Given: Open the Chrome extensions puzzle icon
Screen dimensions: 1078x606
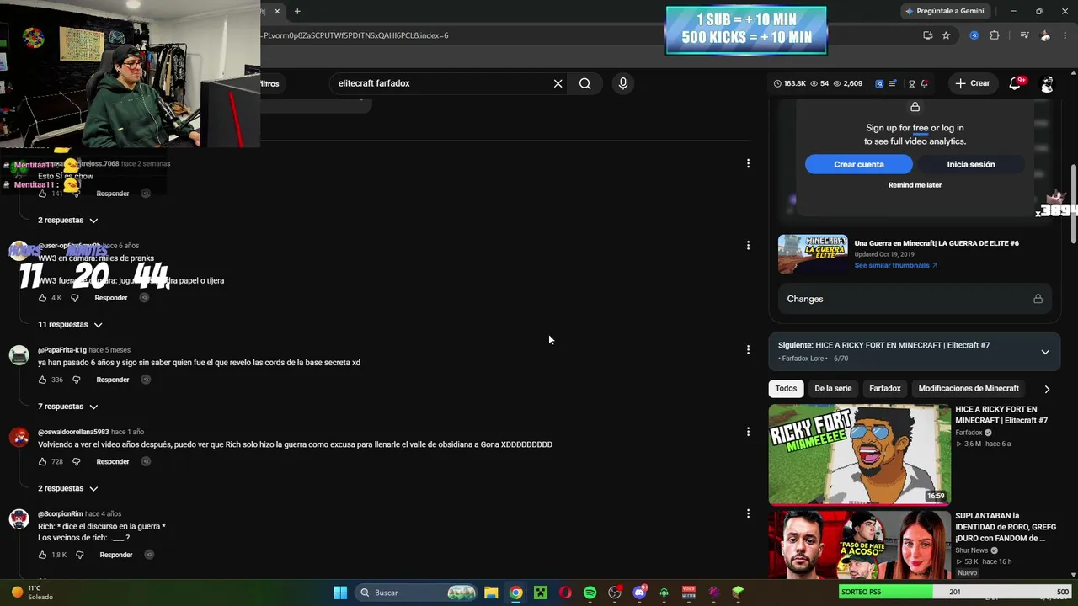Looking at the screenshot, I should [x=995, y=35].
